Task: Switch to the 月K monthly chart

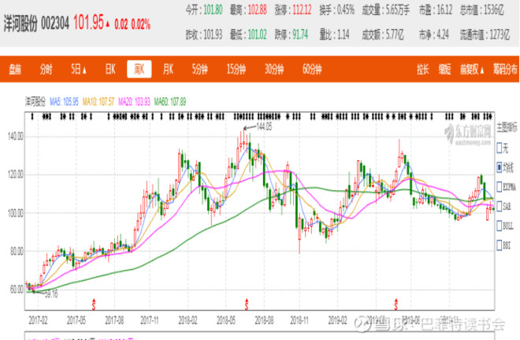Action: (168, 69)
